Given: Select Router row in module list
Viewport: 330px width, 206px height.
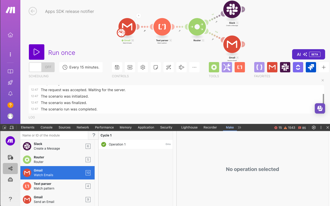Looking at the screenshot, I should [x=57, y=160].
